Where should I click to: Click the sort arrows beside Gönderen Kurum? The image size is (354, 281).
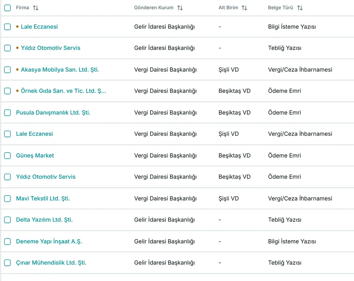[180, 8]
